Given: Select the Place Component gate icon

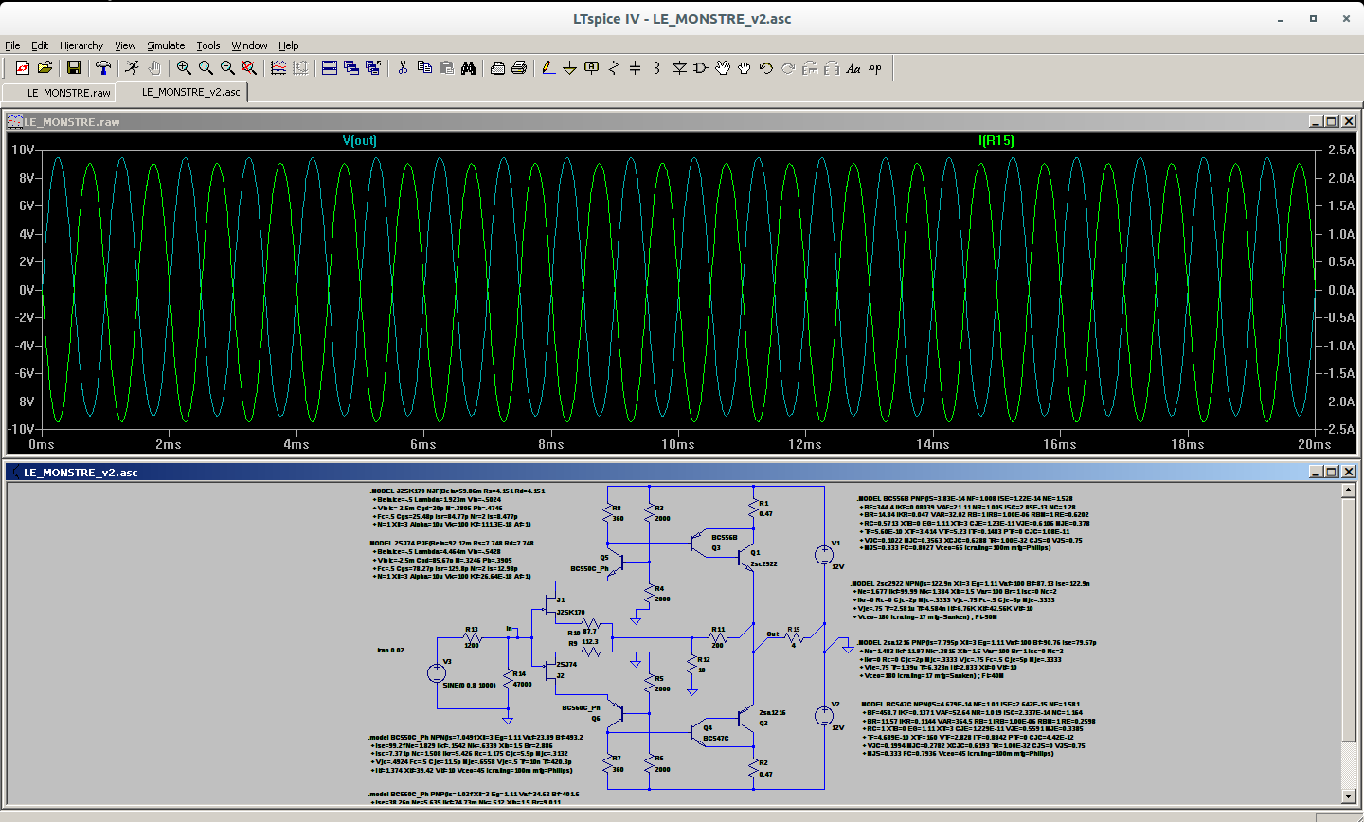Looking at the screenshot, I should 701,67.
